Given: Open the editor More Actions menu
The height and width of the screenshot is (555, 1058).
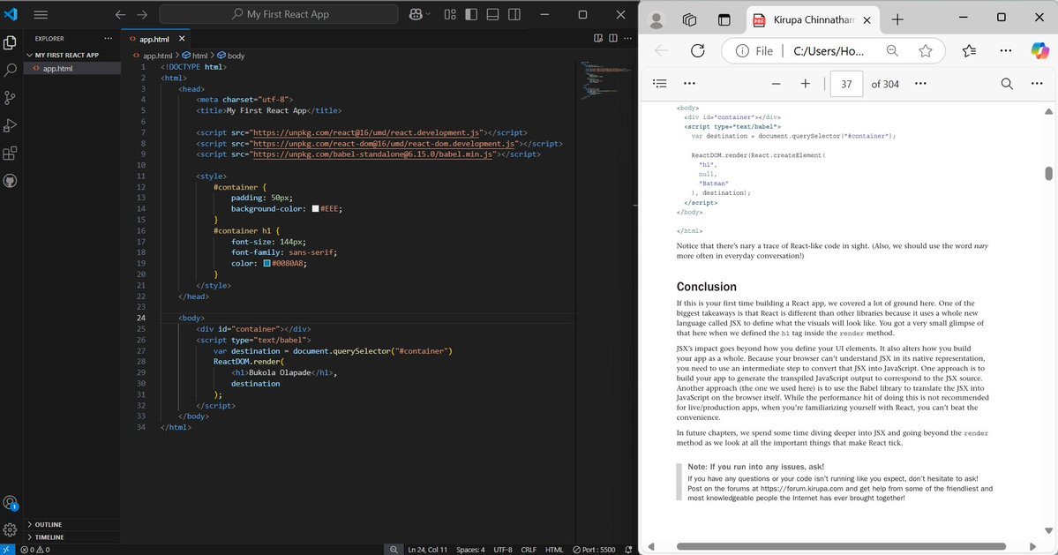Looking at the screenshot, I should [x=627, y=39].
